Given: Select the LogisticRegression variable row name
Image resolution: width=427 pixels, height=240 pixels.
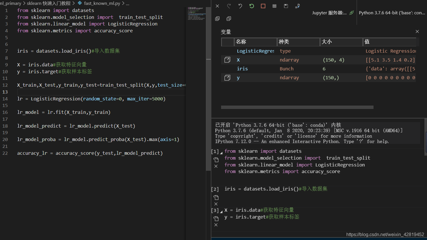Looking at the screenshot, I should point(255,51).
